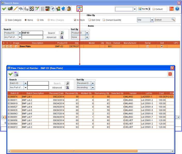Open the Site filter dropdown
182x154 pixels.
click(x=152, y=20)
